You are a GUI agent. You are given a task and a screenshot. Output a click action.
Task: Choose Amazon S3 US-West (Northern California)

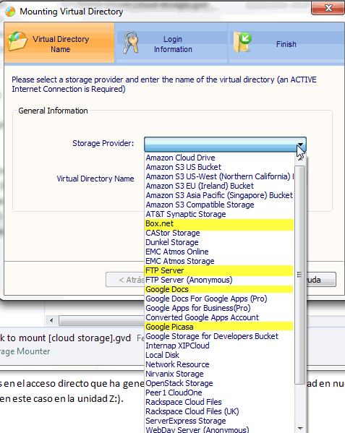tap(220, 176)
